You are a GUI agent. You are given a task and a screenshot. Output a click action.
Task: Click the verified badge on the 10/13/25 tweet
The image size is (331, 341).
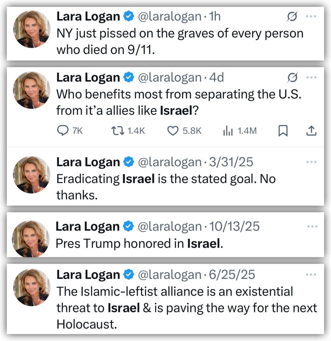(x=128, y=226)
